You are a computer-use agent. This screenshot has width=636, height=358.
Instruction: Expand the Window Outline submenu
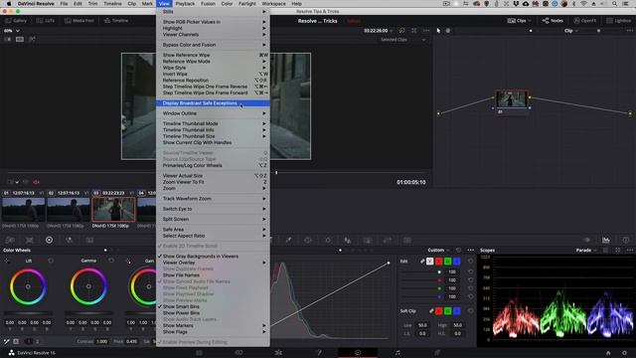point(213,113)
